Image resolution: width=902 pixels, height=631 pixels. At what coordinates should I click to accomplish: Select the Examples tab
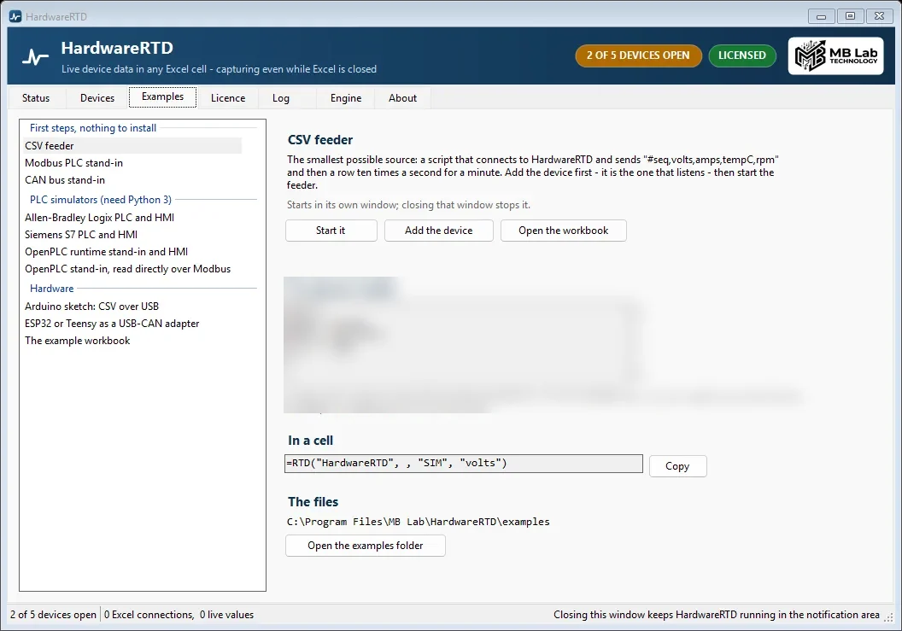pos(163,96)
